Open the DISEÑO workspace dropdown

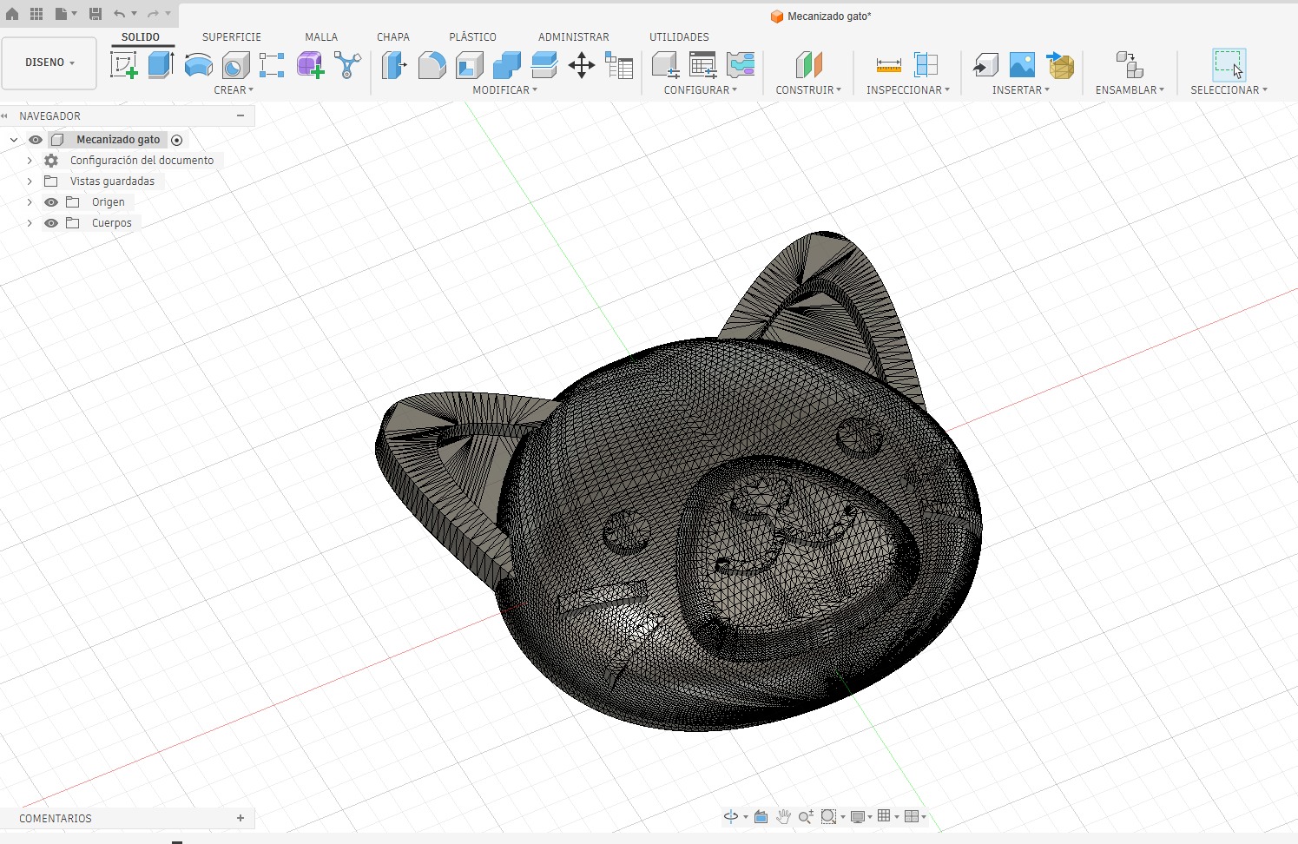pos(49,63)
